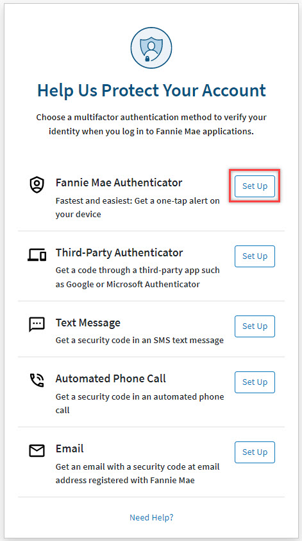
Task: Click the Automated Phone Call title
Action: [x=110, y=378]
